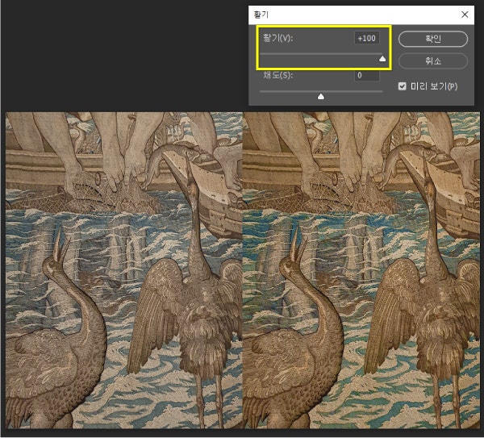Click the dark canvas area left of dialog
Image resolution: width=484 pixels, height=438 pixels.
pyautogui.click(x=121, y=56)
